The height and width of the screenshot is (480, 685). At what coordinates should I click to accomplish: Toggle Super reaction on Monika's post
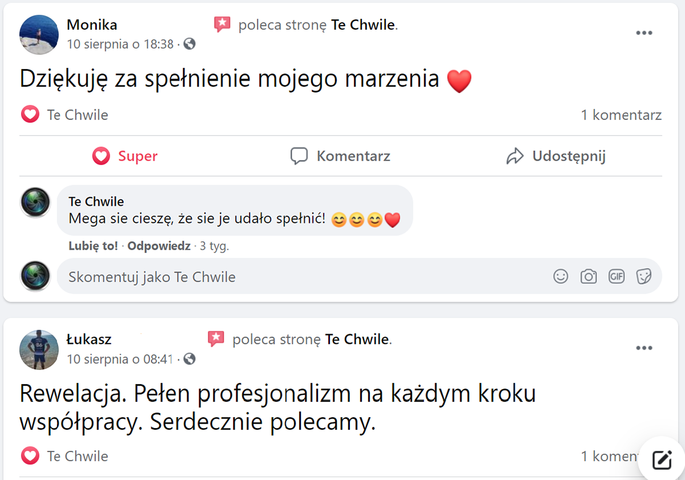point(125,156)
